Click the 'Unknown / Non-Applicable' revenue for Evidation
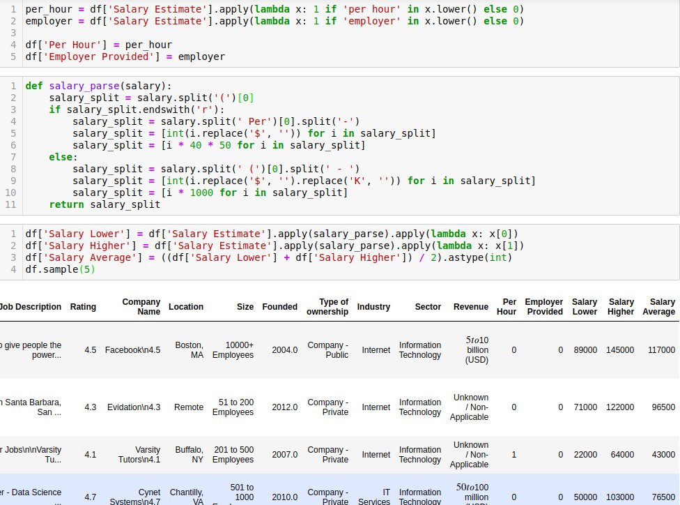 tap(469, 407)
